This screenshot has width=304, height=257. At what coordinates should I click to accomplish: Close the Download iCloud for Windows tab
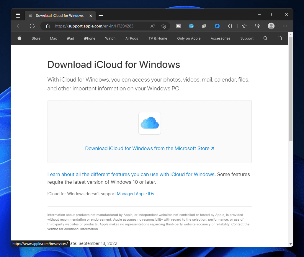point(91,16)
